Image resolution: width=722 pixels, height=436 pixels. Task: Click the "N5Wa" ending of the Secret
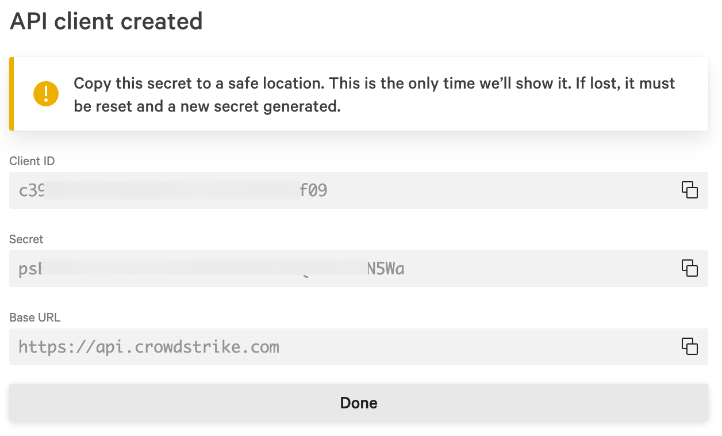click(x=386, y=269)
